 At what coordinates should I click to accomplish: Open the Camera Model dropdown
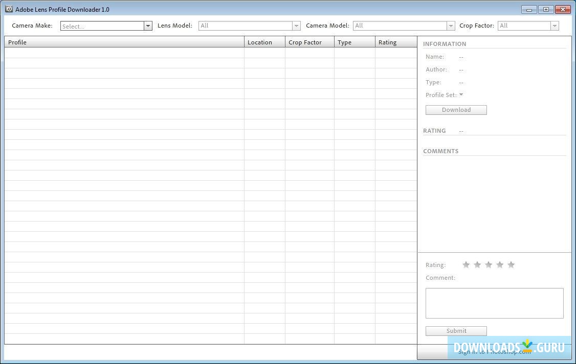point(451,26)
